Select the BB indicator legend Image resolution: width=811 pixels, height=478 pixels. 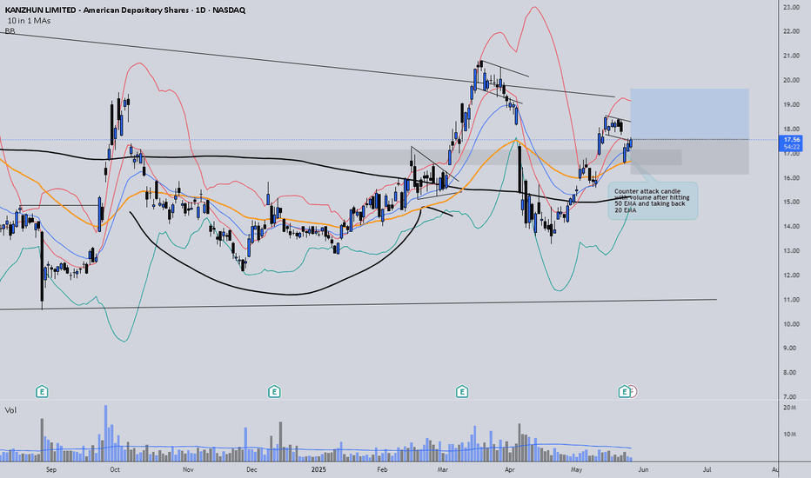pos(10,31)
